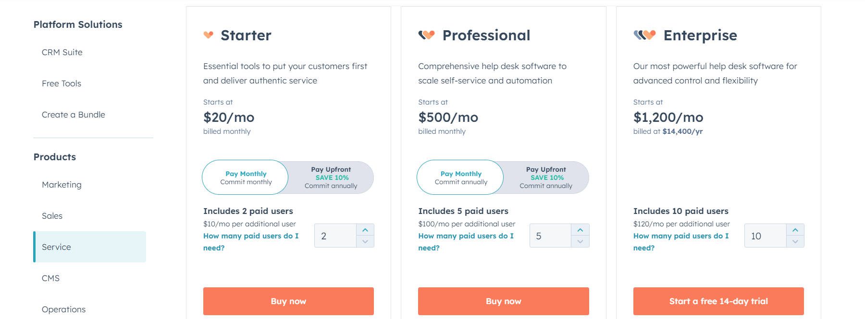Select Pay Upfront for the Professional plan
The width and height of the screenshot is (865, 319).
546,177
